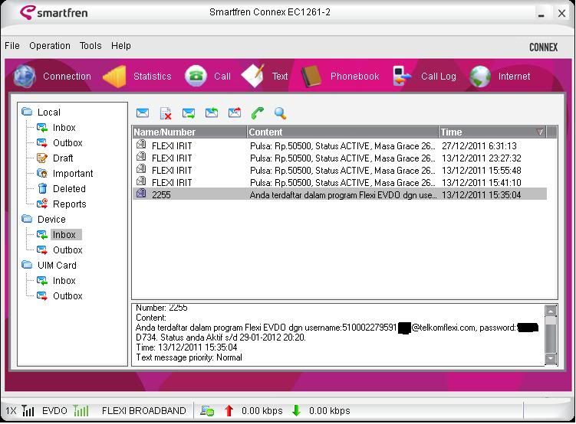
Task: Open the Tools menu
Action: pyautogui.click(x=91, y=46)
